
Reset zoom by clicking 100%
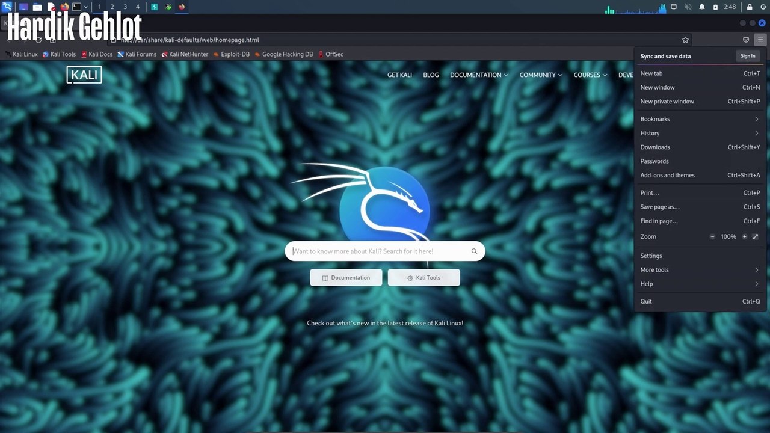(x=728, y=237)
